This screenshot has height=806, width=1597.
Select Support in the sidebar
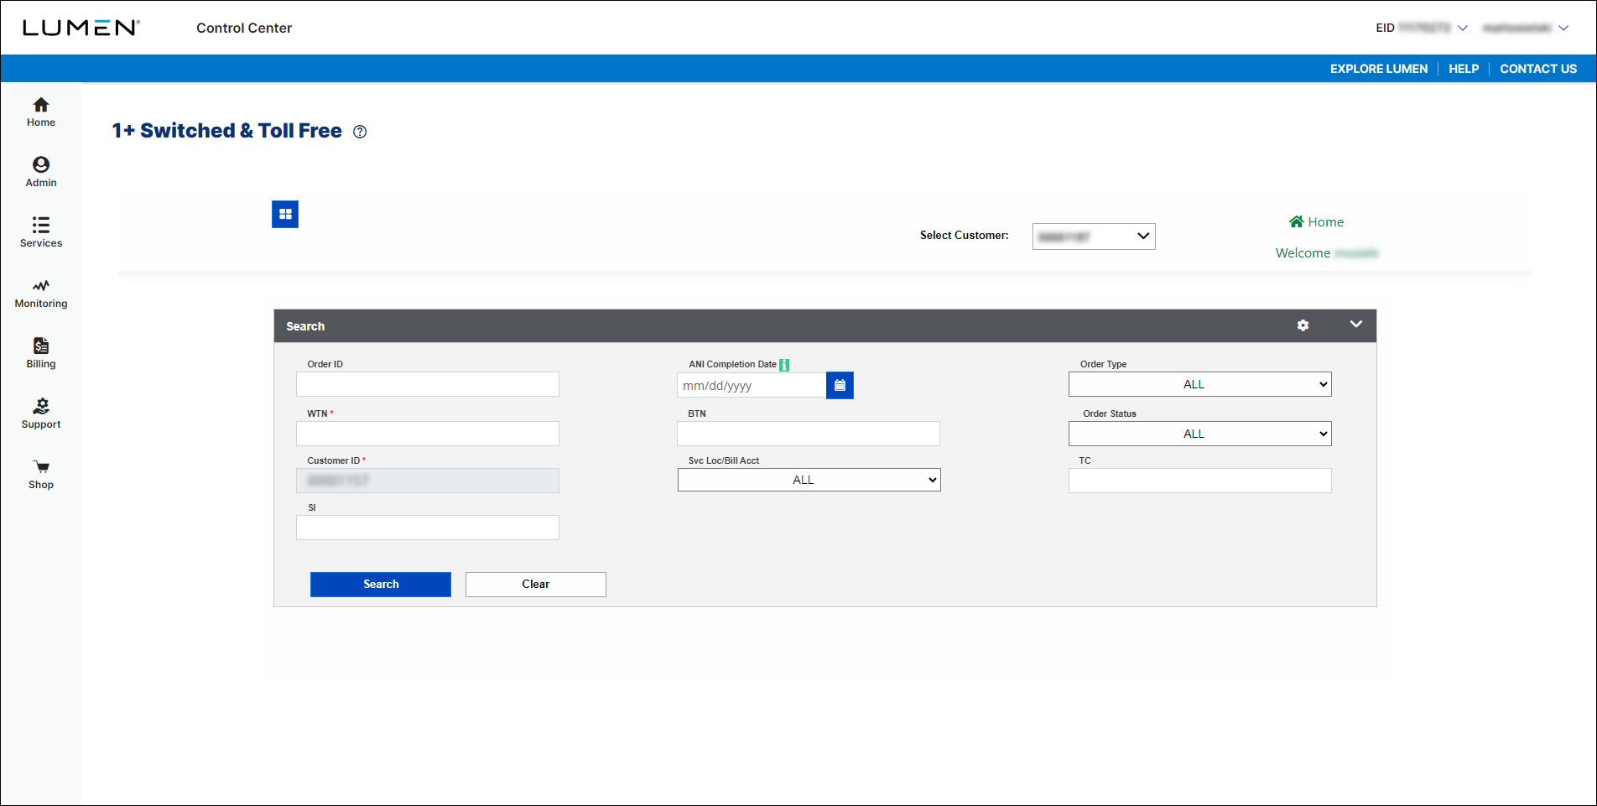coord(40,411)
